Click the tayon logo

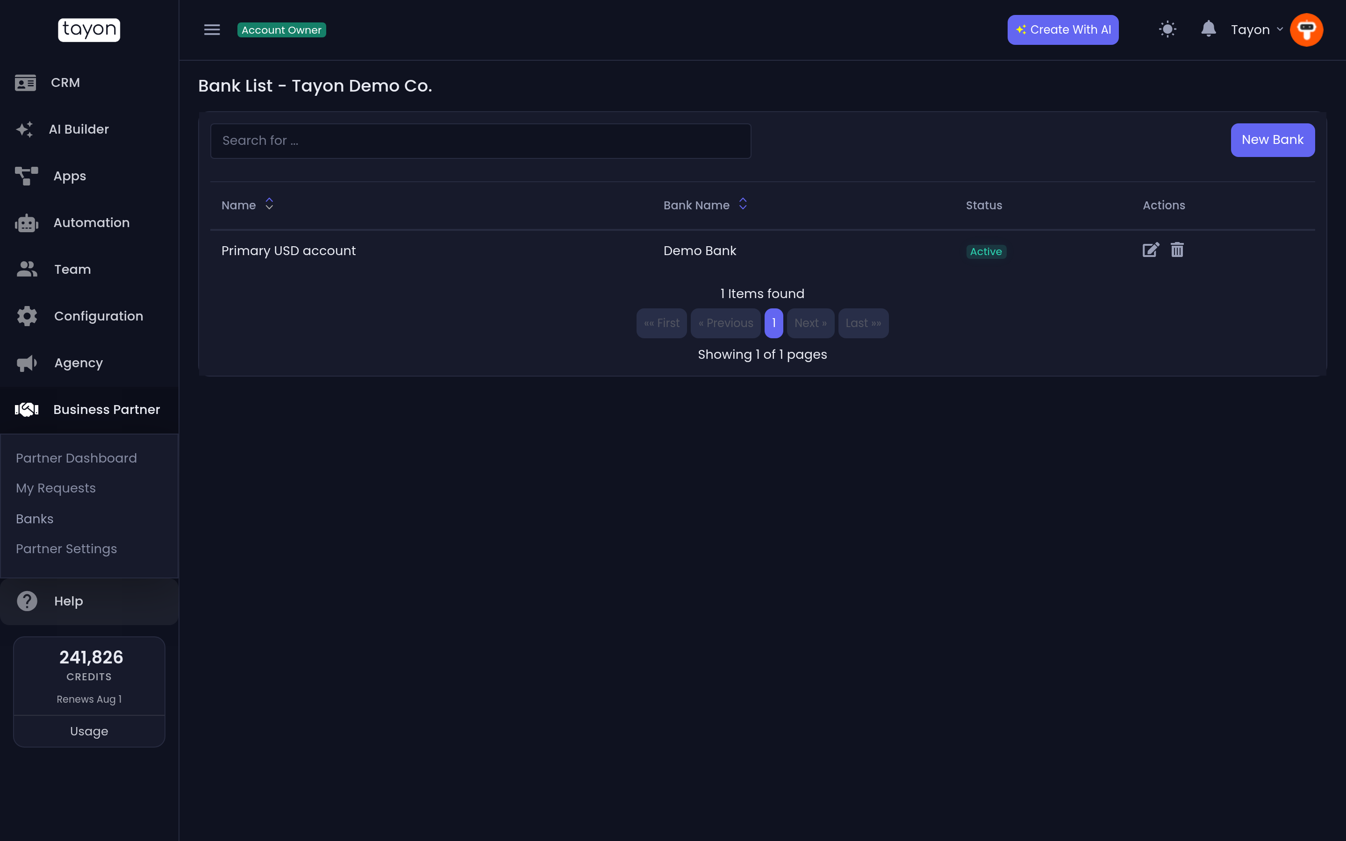click(x=89, y=29)
